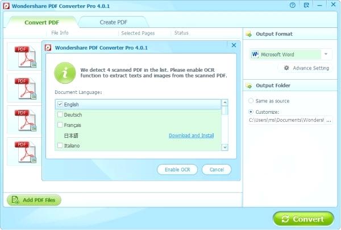Screen dimensions: 341x230
Task: Select the Same as source radio button
Action: (251, 101)
